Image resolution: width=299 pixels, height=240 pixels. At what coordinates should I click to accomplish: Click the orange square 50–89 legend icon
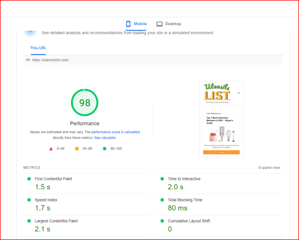[x=77, y=148]
